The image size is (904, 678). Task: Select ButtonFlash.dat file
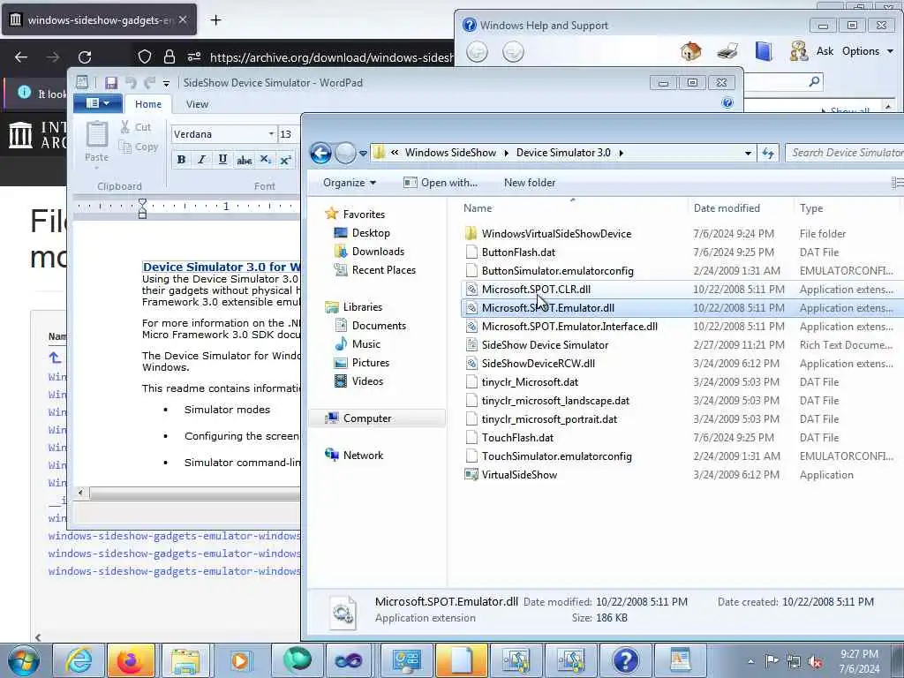coord(518,252)
